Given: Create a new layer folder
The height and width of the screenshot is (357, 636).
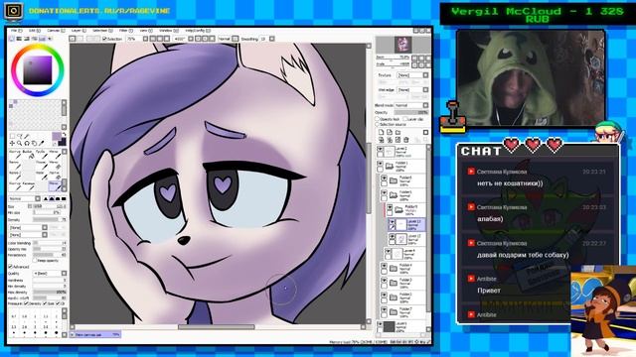Looking at the screenshot, I should pos(397,132).
